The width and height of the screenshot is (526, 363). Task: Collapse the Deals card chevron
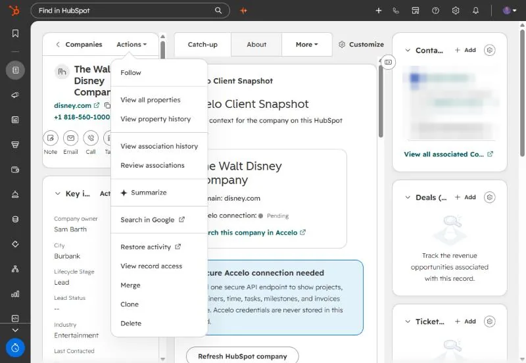(408, 197)
